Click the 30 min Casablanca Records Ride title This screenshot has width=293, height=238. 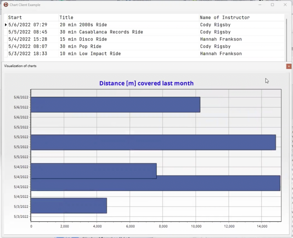pos(101,32)
